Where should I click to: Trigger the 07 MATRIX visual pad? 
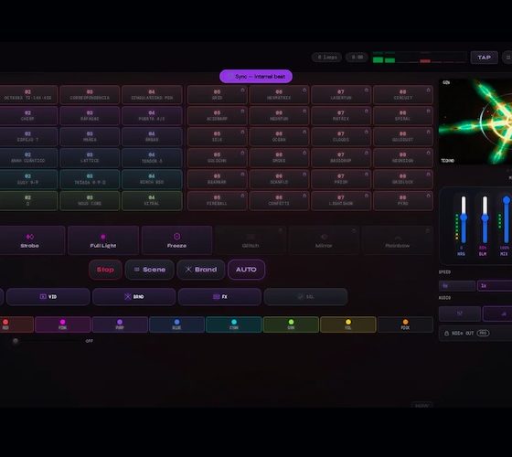(341, 115)
